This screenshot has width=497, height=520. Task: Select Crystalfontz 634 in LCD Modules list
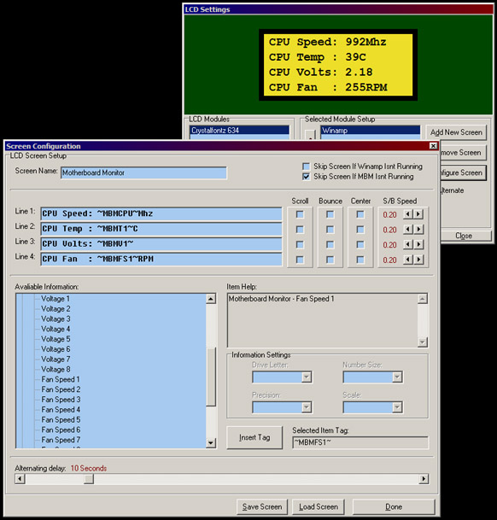tap(240, 131)
